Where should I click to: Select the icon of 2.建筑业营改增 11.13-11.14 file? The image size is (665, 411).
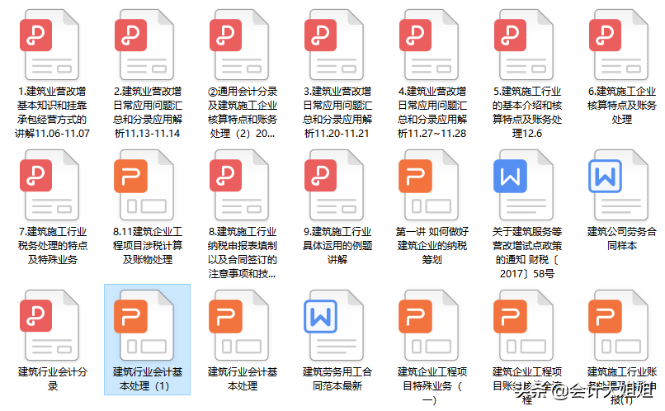145,45
